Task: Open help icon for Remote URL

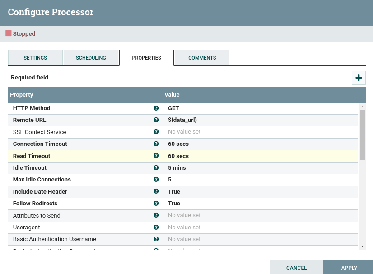Action: 156,120
